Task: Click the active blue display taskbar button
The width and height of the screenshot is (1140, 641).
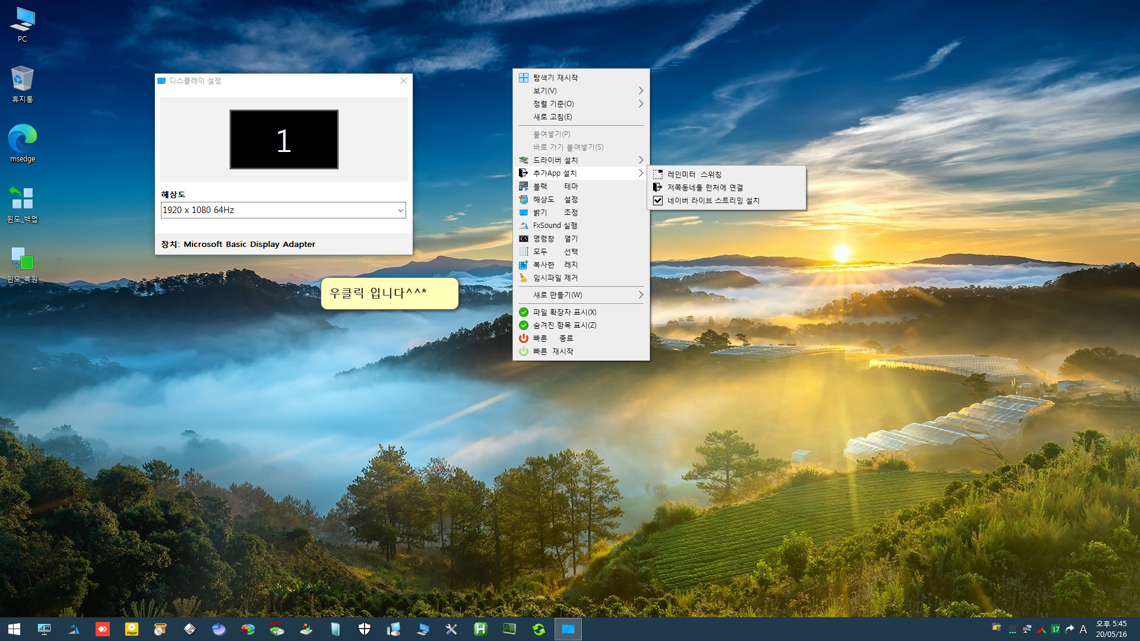Action: tap(568, 629)
